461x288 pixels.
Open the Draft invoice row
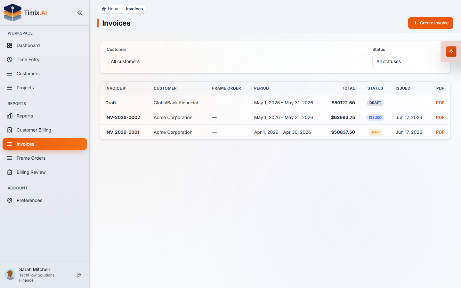[x=275, y=103]
